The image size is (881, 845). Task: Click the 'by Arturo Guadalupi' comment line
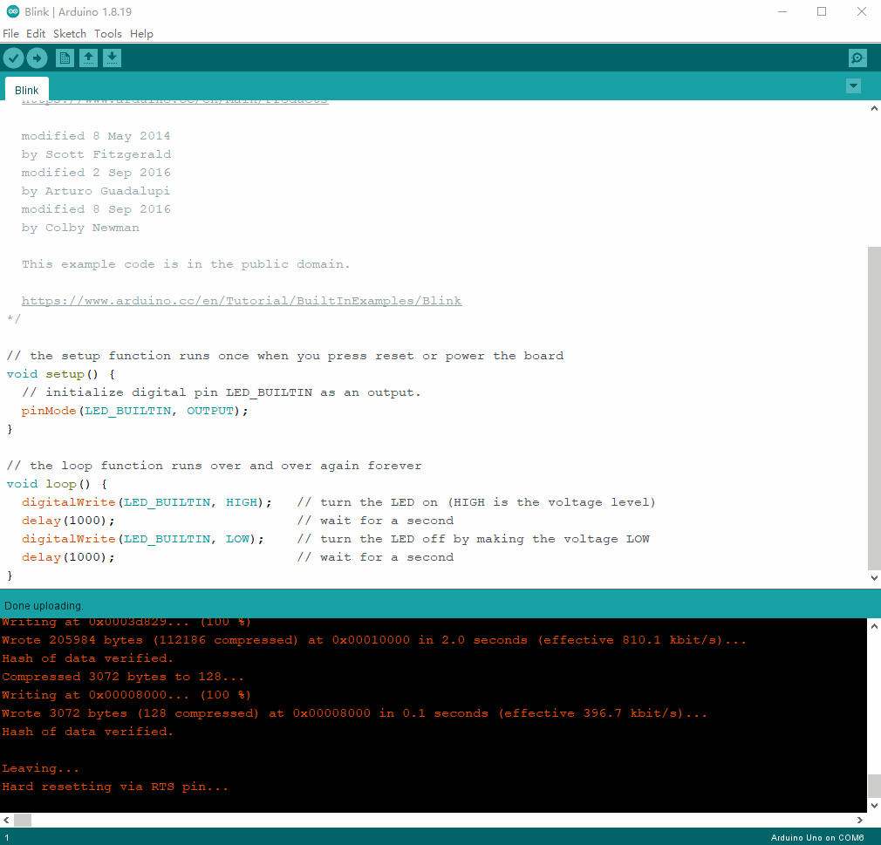click(x=96, y=191)
